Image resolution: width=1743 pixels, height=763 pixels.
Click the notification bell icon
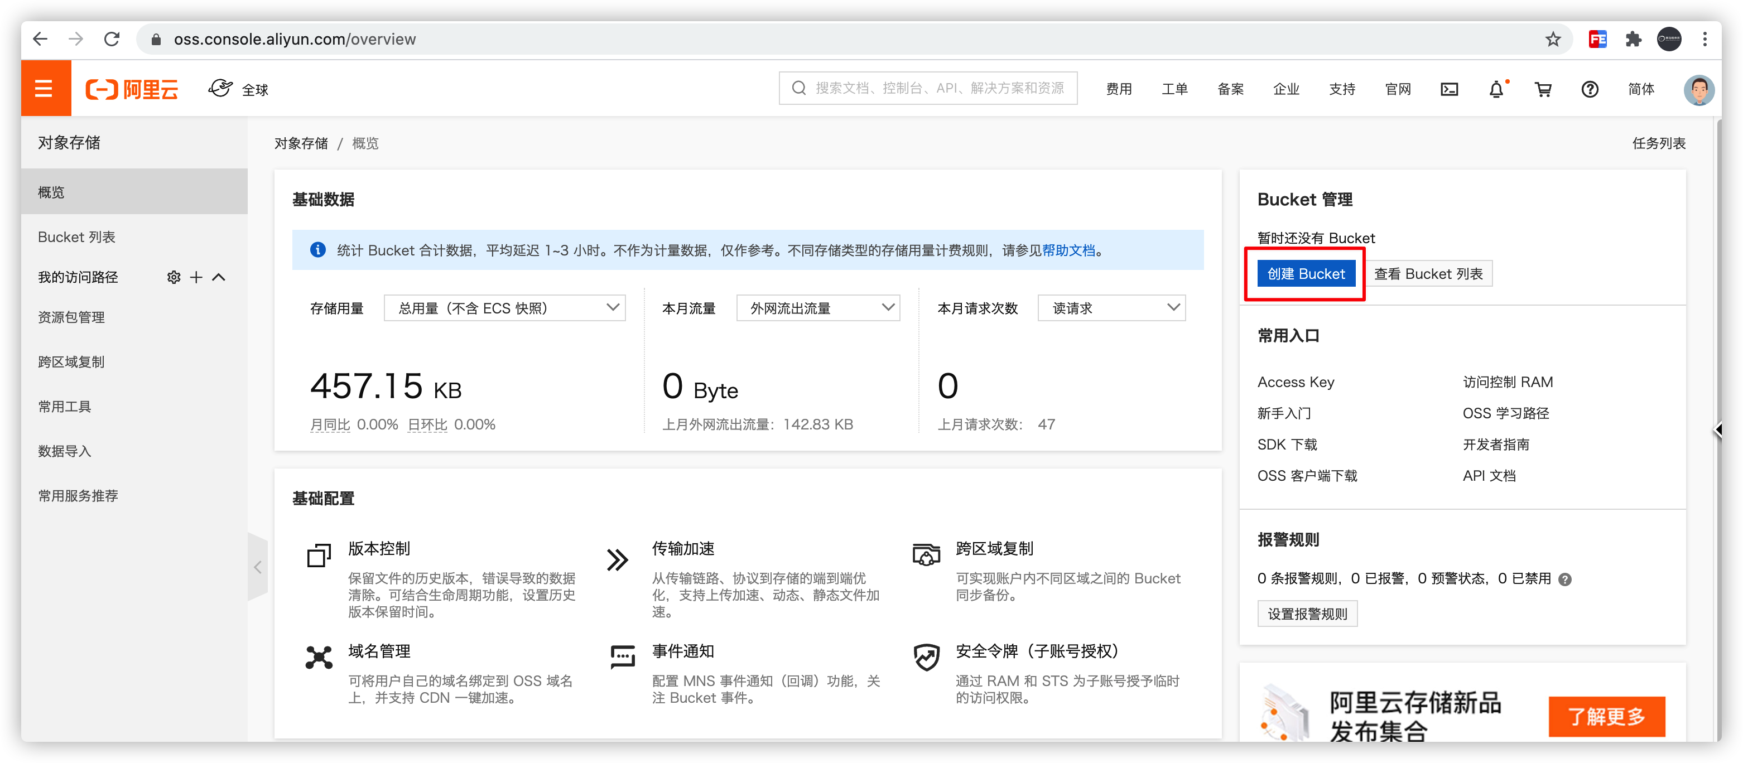pos(1497,88)
